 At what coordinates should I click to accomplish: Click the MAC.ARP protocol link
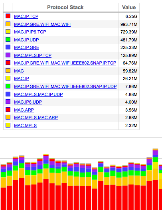(x=24, y=110)
